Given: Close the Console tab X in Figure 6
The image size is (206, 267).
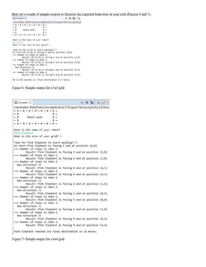Looking at the screenshot, I should (26, 19).
